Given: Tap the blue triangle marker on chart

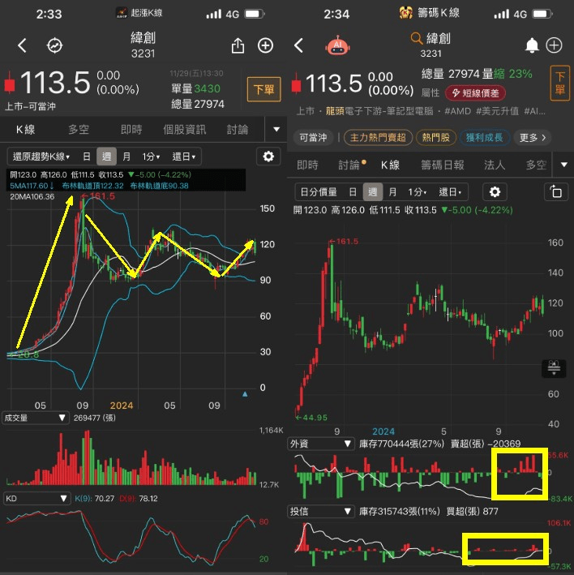Looking at the screenshot, I should click(245, 394).
